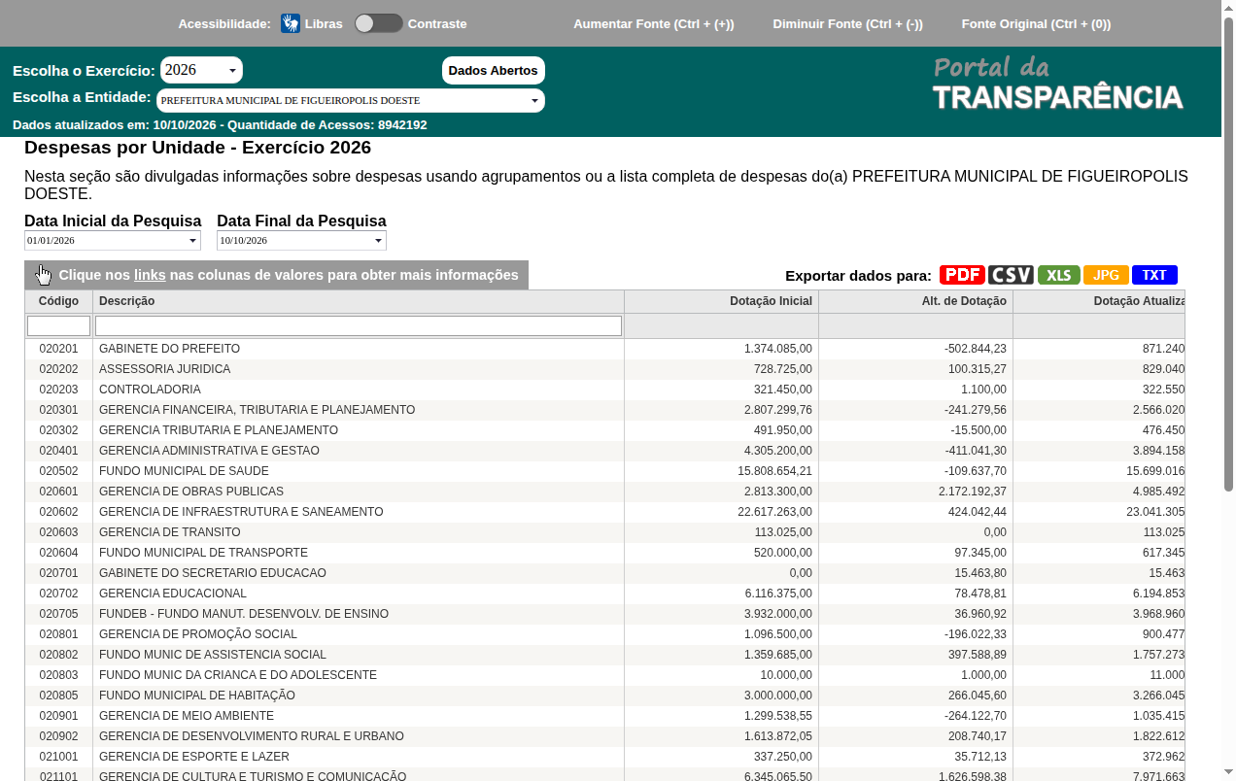Select row GERENCIA EDUCACIONAL
The width and height of the screenshot is (1236, 781).
(604, 594)
